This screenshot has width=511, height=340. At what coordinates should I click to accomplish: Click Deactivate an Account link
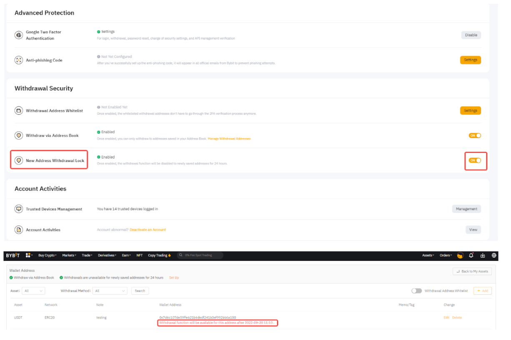(148, 230)
